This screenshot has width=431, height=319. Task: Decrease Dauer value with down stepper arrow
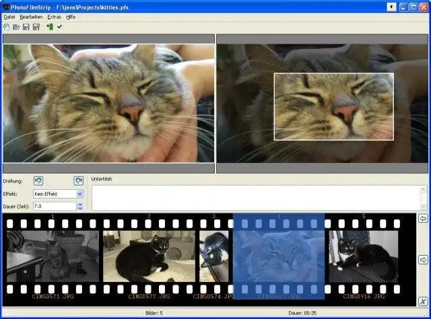click(80, 209)
